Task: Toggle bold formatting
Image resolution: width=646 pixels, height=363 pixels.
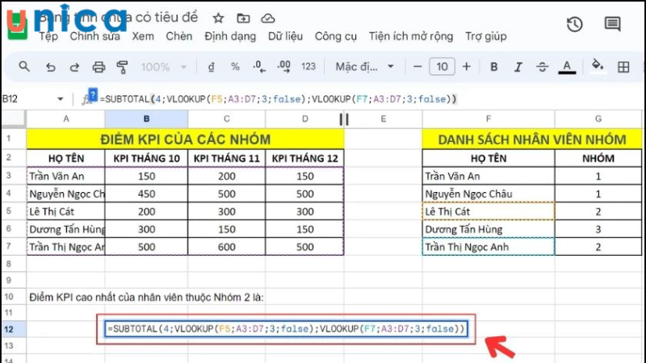Action: click(494, 67)
